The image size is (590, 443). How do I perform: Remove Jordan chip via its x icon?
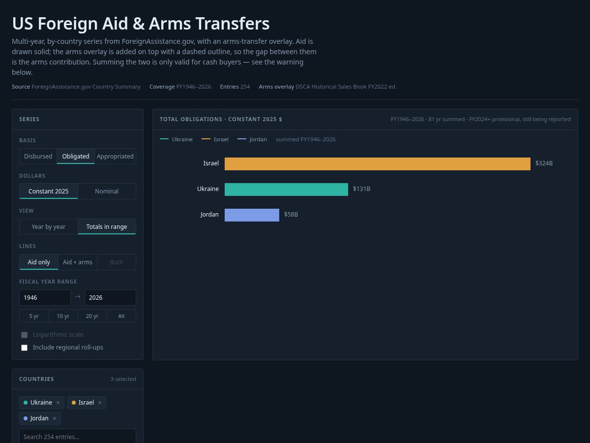55,418
